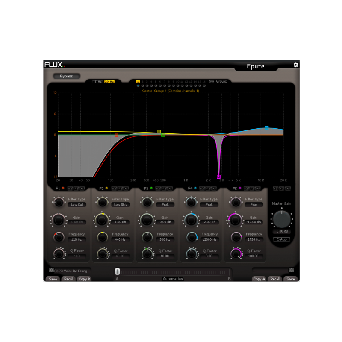Click F5 Inv invert button
342x342 pixels.
(258, 189)
